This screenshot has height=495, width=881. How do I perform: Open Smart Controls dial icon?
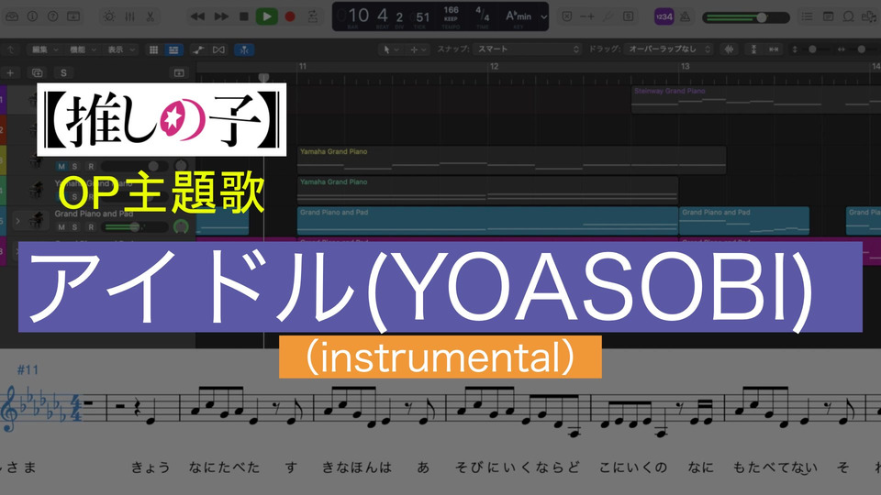pyautogui.click(x=109, y=16)
